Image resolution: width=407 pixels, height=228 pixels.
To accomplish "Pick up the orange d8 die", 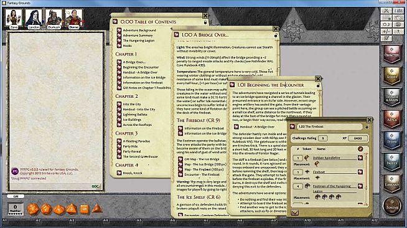I will point(72,209).
